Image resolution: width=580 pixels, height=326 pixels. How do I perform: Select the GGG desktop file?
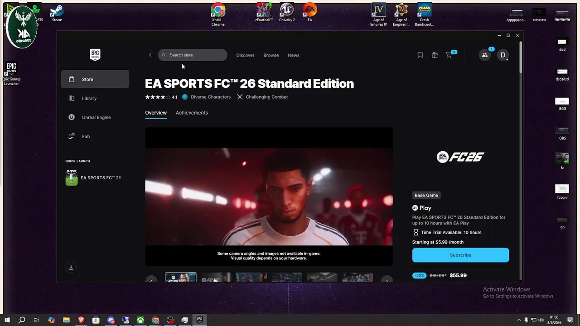pos(562,104)
